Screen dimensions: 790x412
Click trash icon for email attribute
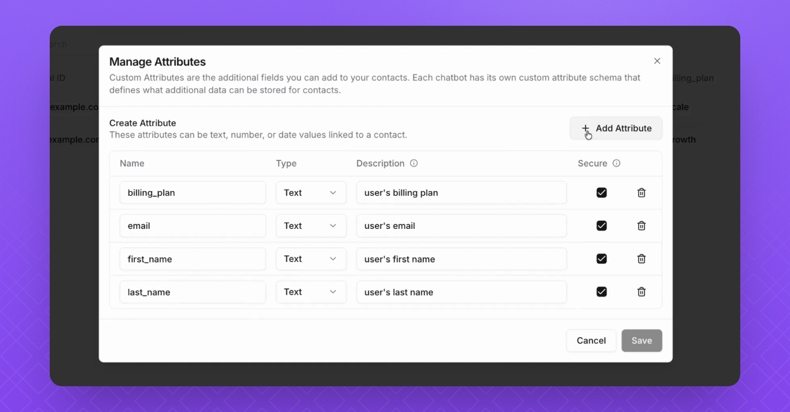tap(641, 226)
